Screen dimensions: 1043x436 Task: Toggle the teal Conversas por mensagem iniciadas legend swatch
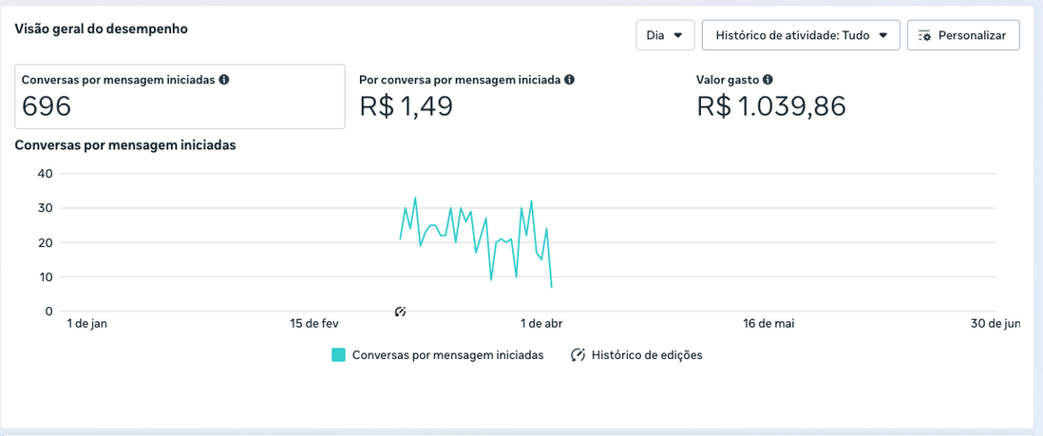click(x=338, y=355)
